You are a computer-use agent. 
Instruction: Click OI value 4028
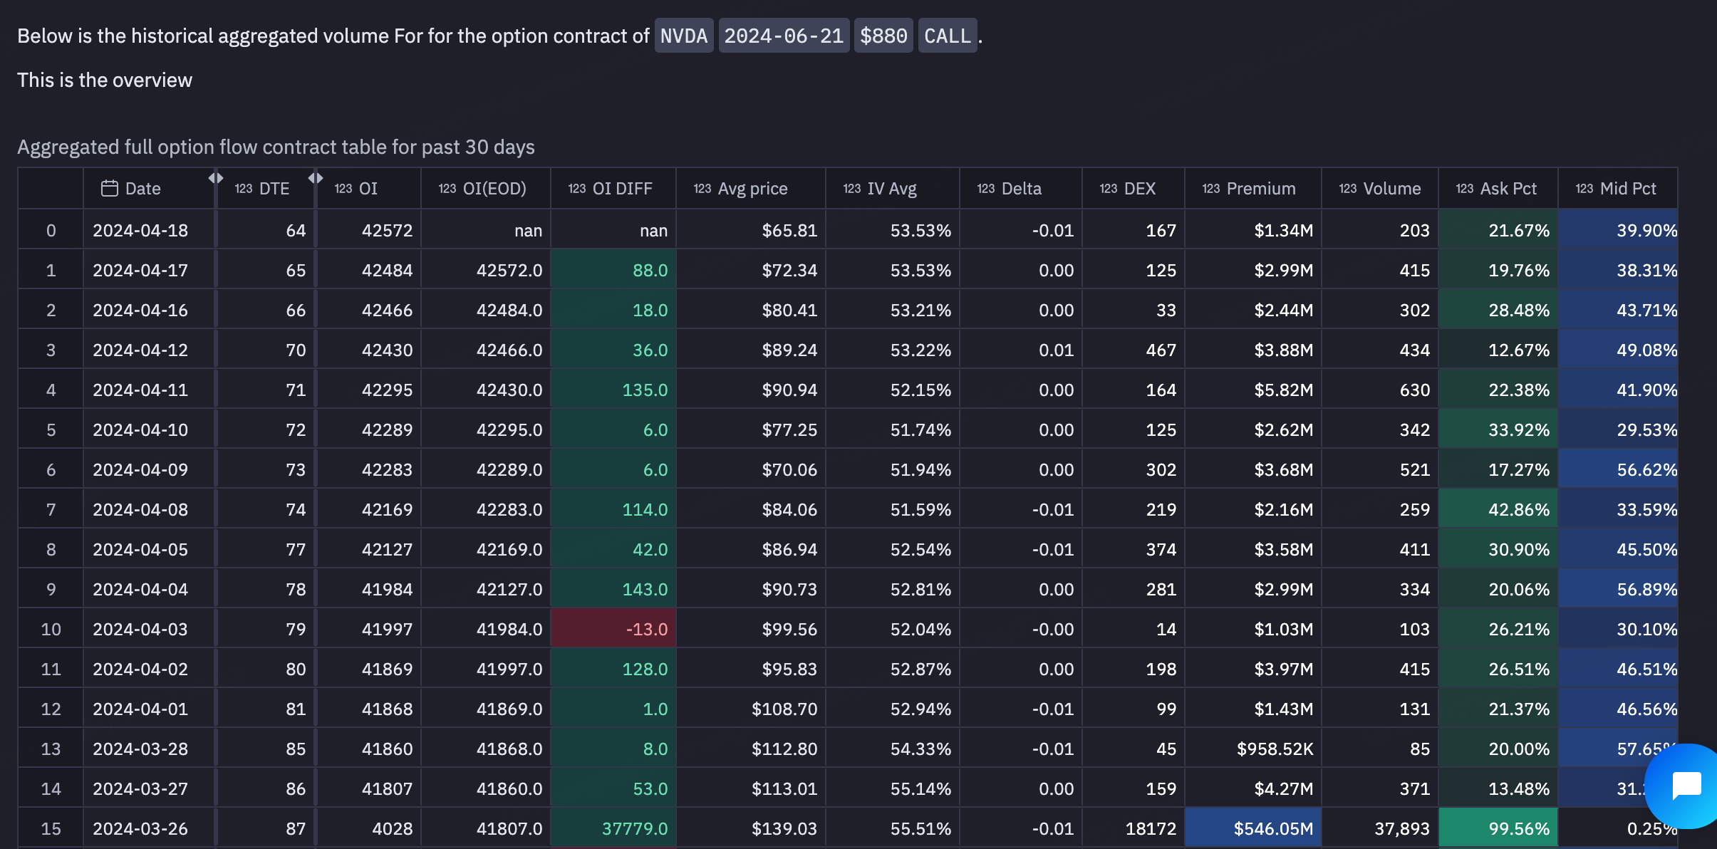(x=369, y=828)
